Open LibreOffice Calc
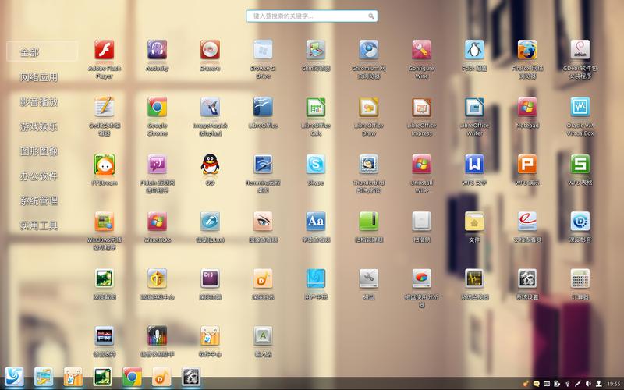Image resolution: width=624 pixels, height=390 pixels. tap(316, 108)
